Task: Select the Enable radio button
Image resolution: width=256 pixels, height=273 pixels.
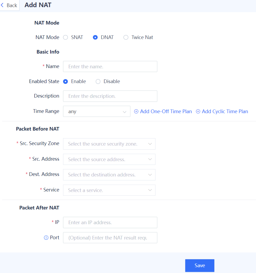Action: tap(65, 82)
